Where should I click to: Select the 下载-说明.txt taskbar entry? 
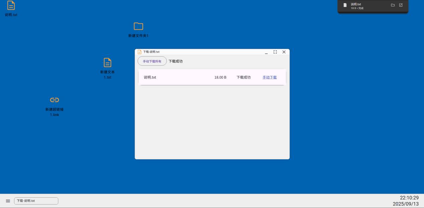coord(36,201)
